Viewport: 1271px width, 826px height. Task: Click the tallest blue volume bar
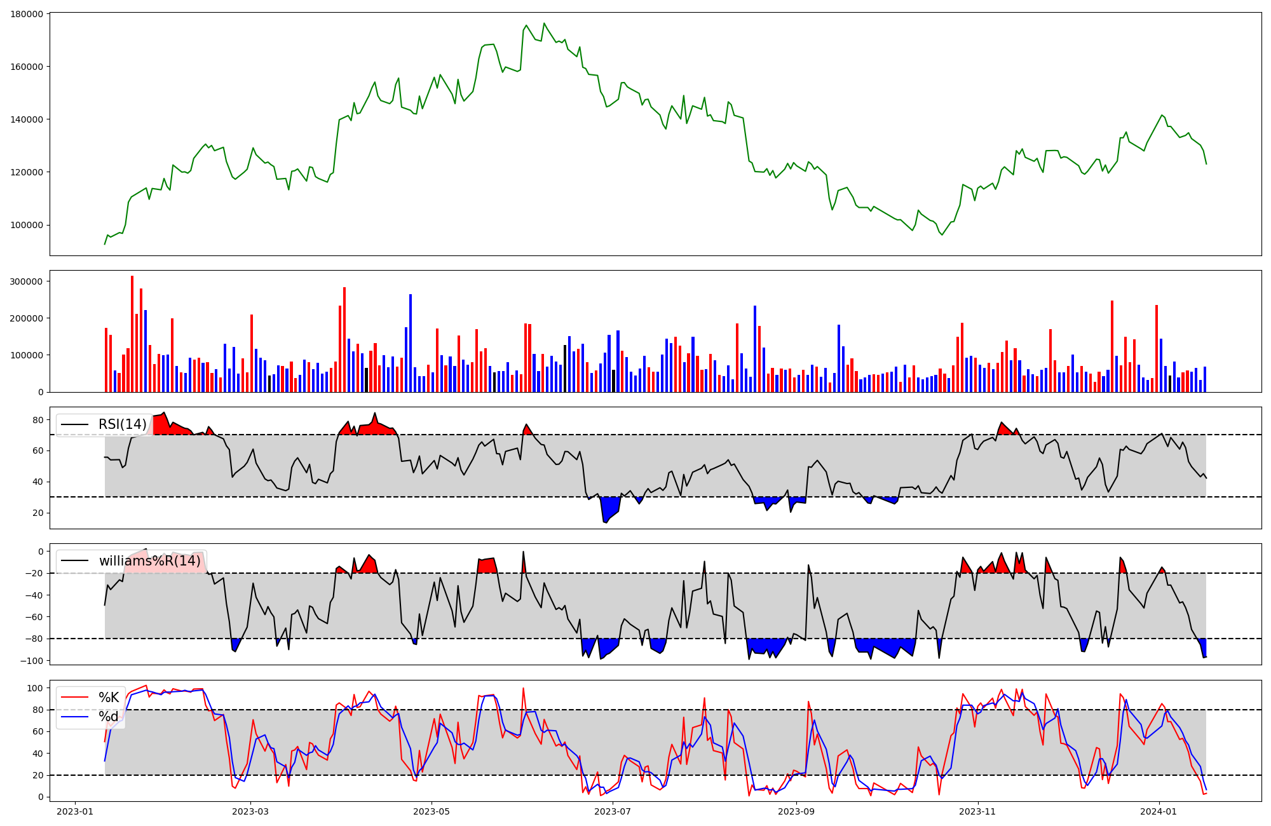[x=411, y=343]
